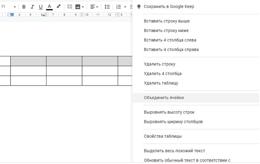This screenshot has width=260, height=164.
Task: Toggle underline formatting
Action: point(40,7)
